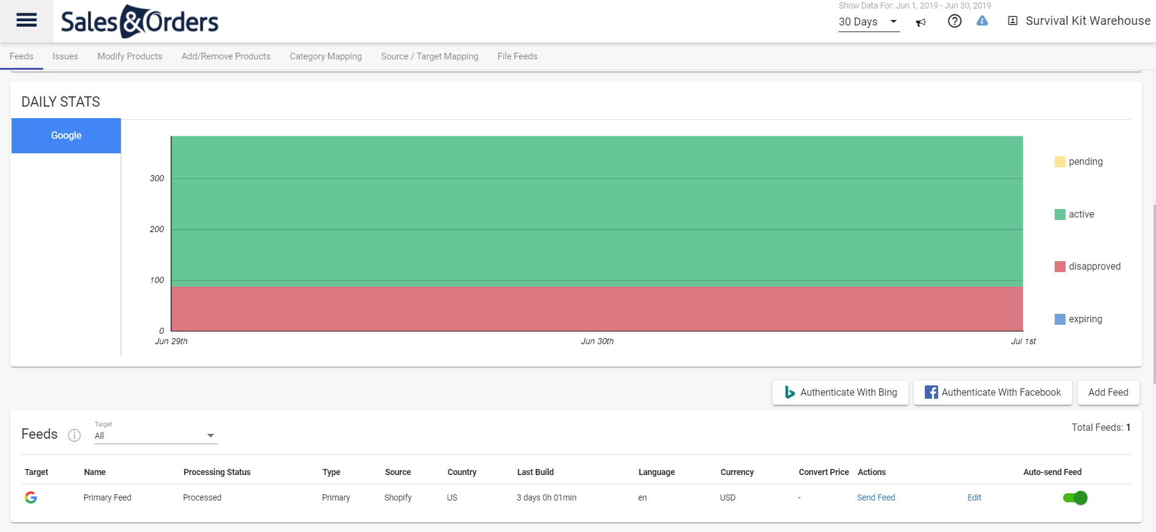This screenshot has width=1156, height=532.
Task: Open the hamburger navigation menu
Action: click(x=26, y=21)
